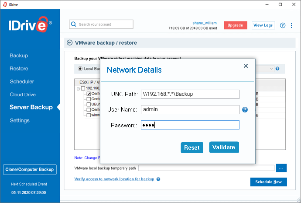This screenshot has height=203, width=301.
Task: Browse temporary path with the ellipsis button
Action: [281, 168]
